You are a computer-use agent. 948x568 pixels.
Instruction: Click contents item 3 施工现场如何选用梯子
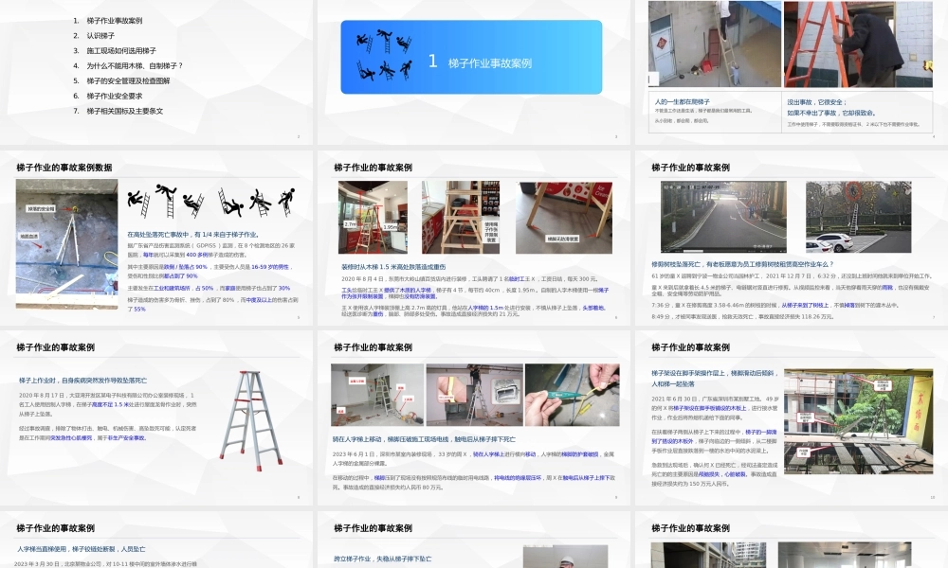coord(121,51)
